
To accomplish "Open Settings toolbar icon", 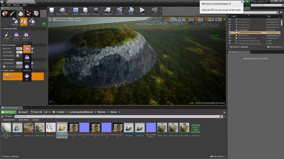I will pos(96,11).
